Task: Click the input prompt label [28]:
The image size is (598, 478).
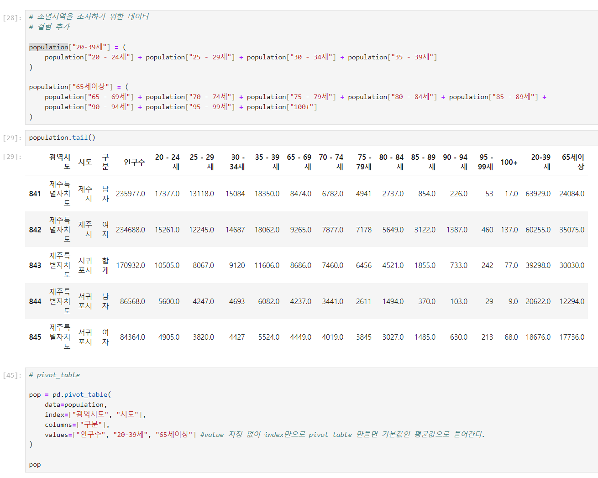Action: click(12, 18)
